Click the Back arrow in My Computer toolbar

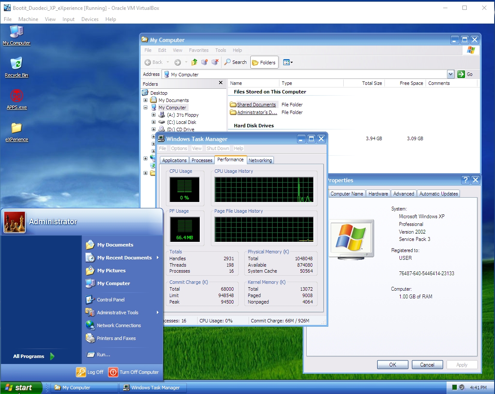click(153, 62)
